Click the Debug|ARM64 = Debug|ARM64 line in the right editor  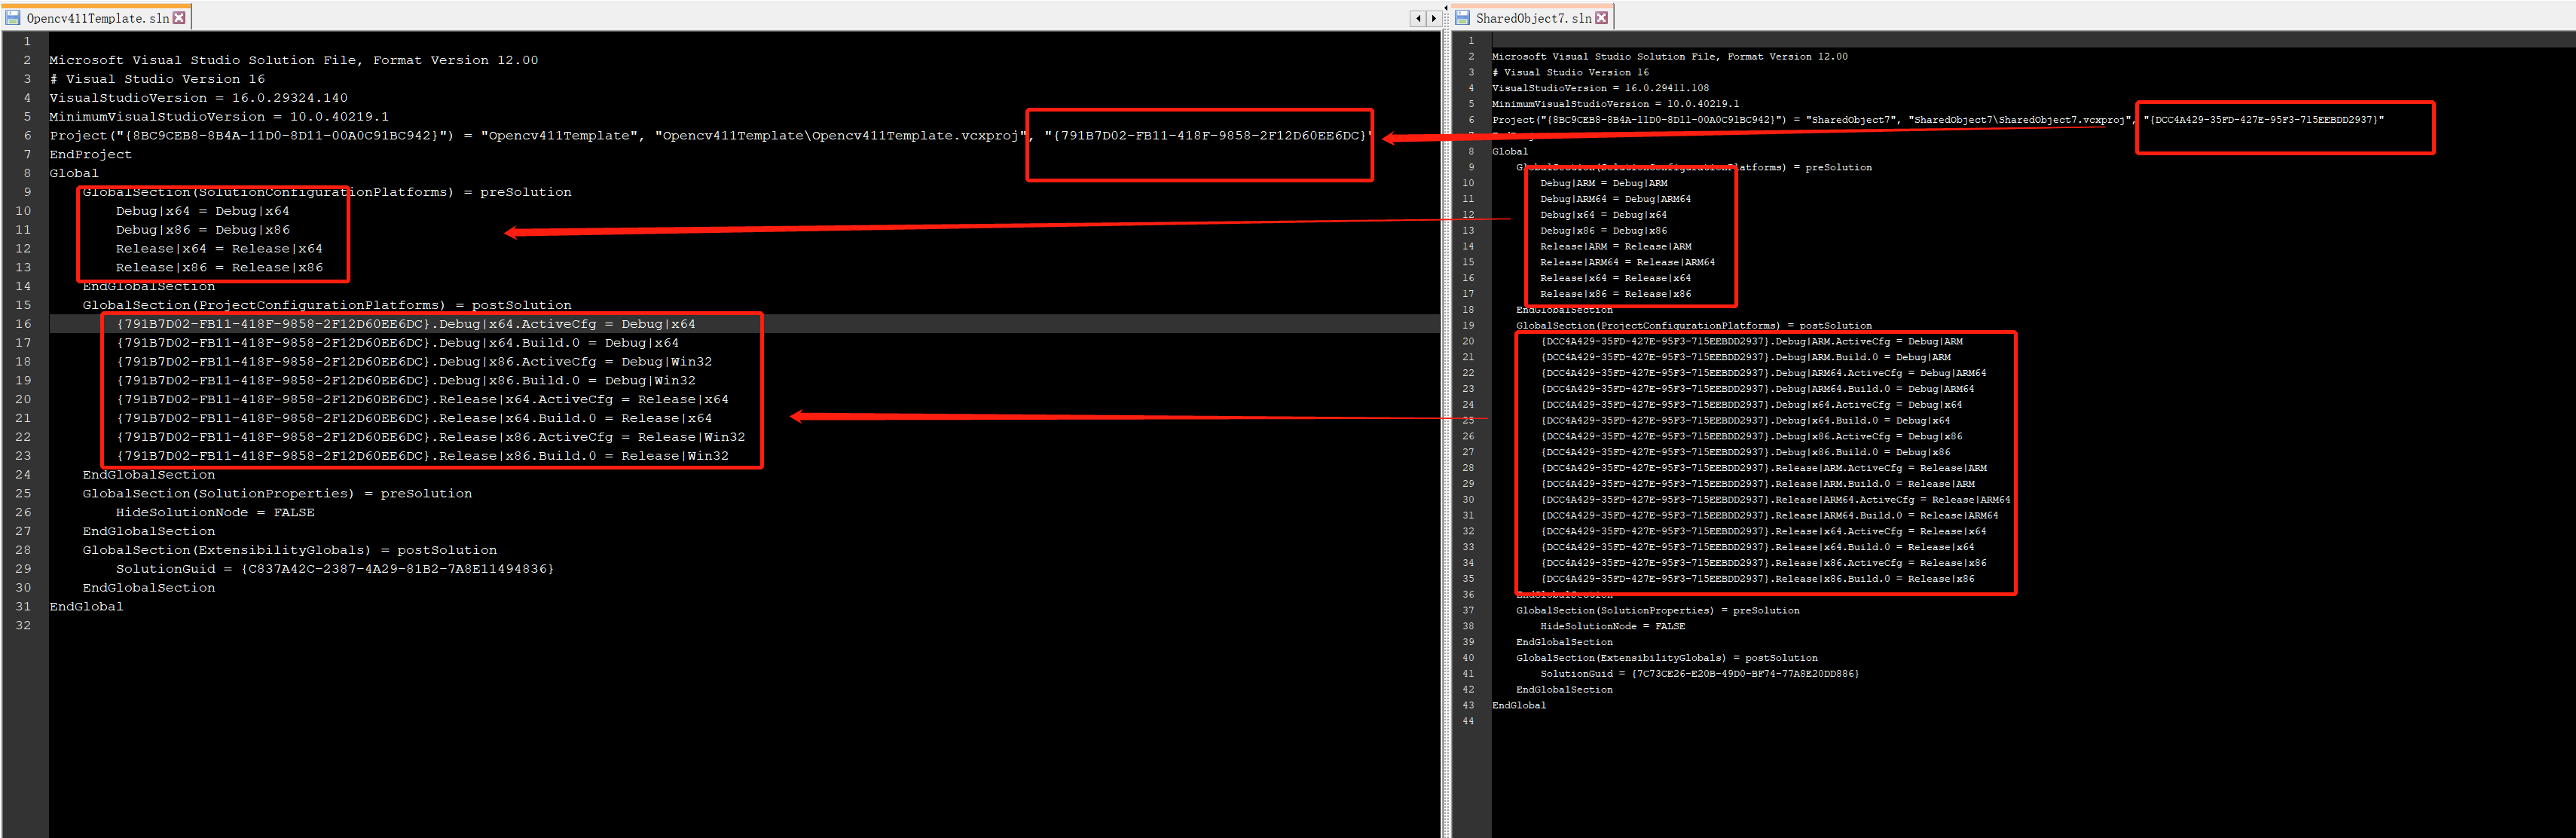point(1615,199)
